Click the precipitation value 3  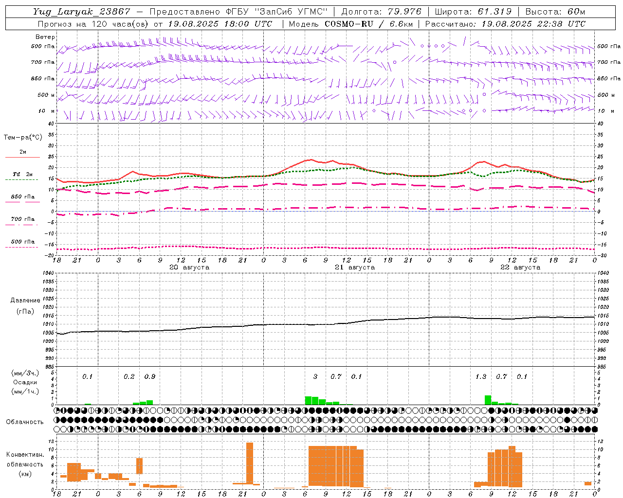coord(315,377)
